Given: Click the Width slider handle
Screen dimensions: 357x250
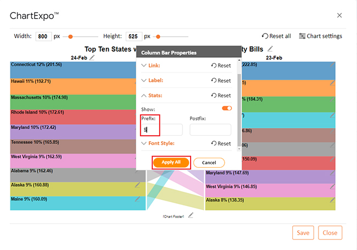Looking at the screenshot, I should pos(71,36).
